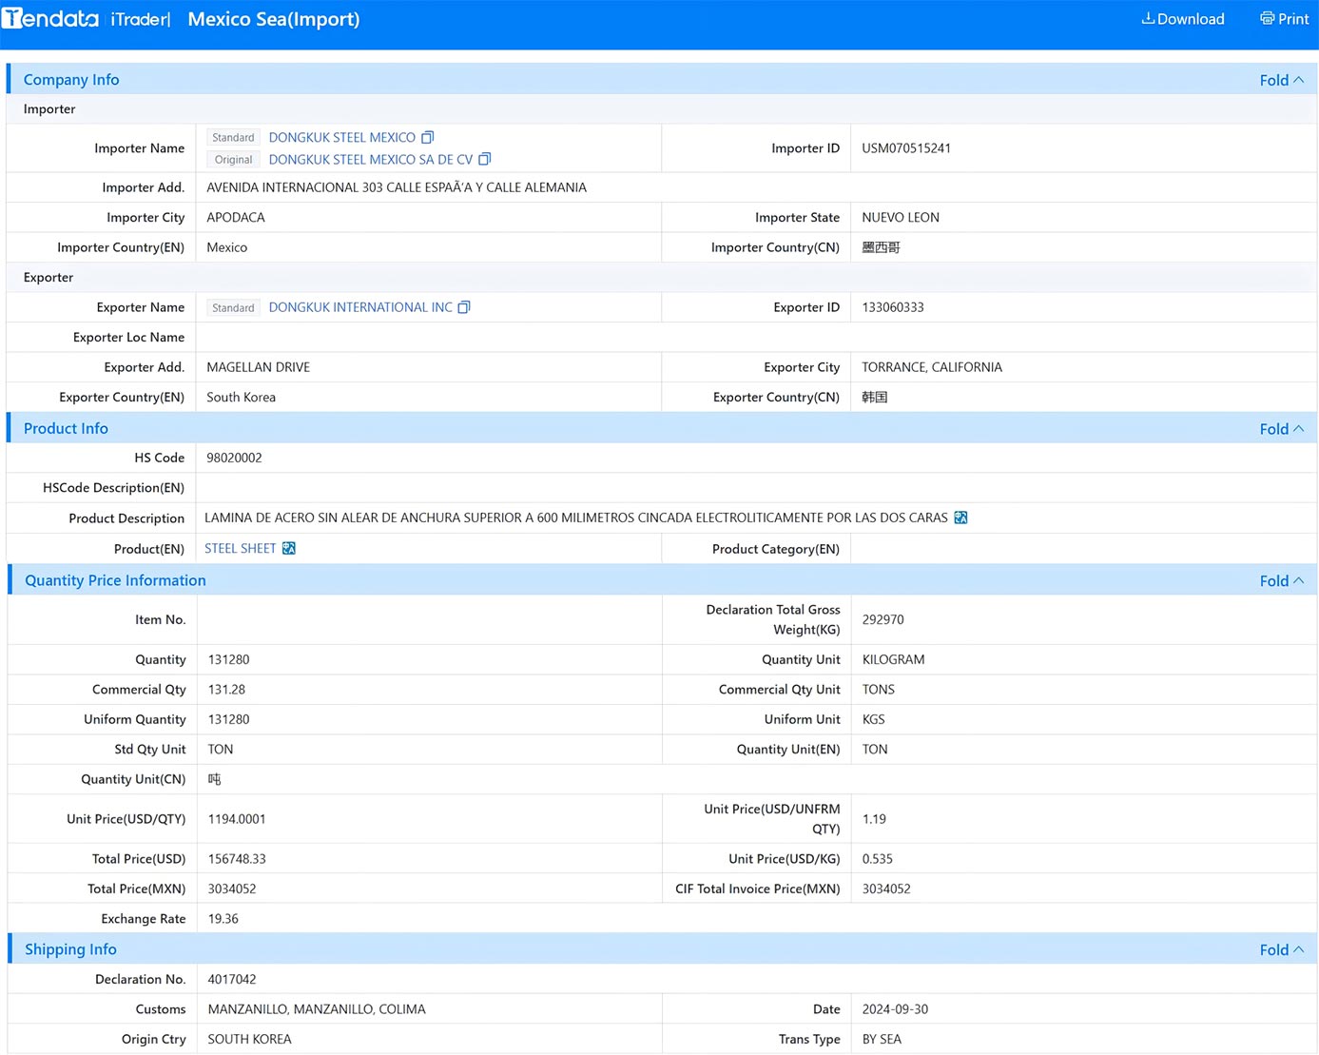Click Uniform Unit value KGS
The height and width of the screenshot is (1055, 1319).
tap(874, 719)
